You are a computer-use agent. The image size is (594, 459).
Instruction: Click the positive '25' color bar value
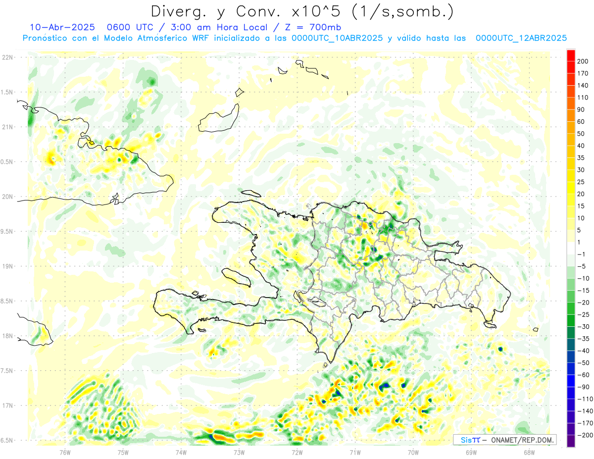(582, 182)
